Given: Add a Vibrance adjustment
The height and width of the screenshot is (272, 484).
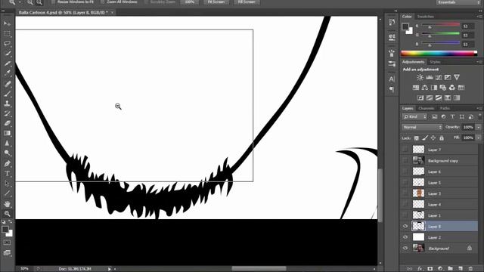Looking at the screenshot, I should tap(457, 77).
